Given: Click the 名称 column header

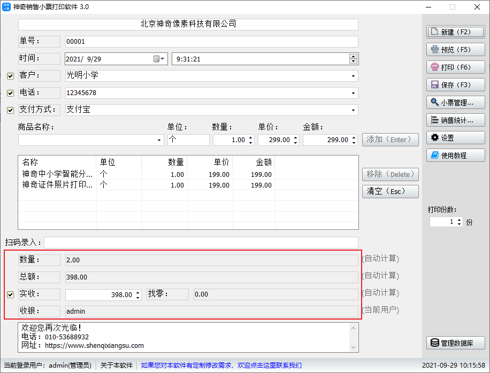Looking at the screenshot, I should (57, 162).
